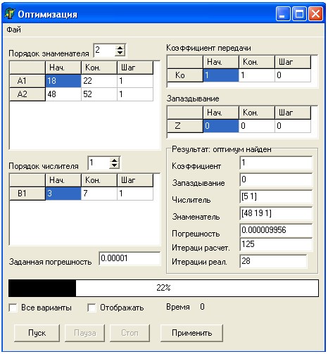Select B1 end value cell 7

coord(99,194)
